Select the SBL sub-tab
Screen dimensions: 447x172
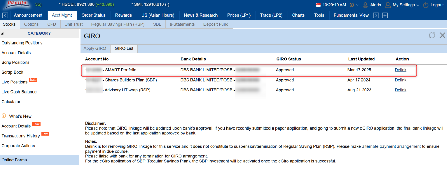click(157, 24)
